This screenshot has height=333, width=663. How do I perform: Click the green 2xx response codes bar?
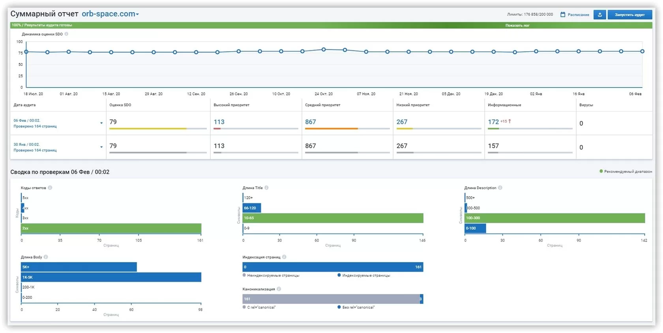tap(111, 228)
